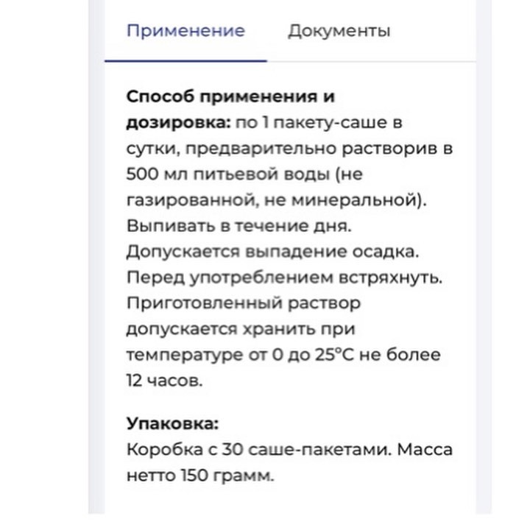Click the text 12 часов

coord(164,381)
